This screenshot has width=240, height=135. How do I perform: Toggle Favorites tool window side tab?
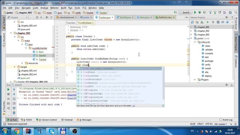tap(4, 108)
